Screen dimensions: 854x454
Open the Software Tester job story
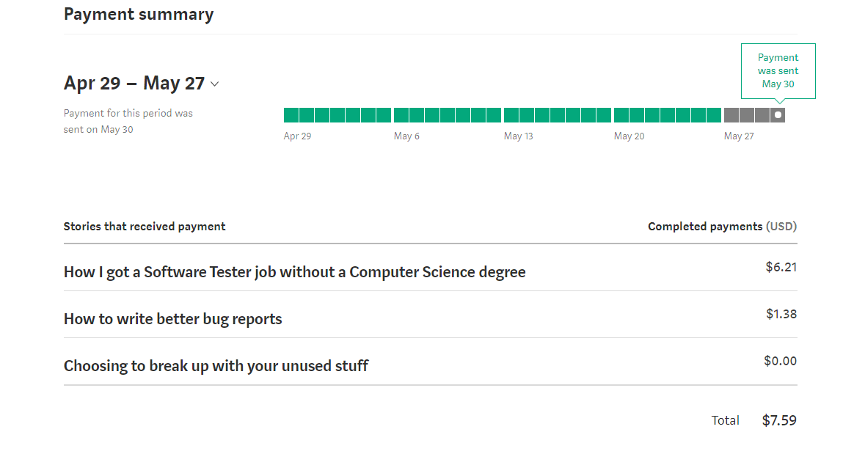294,272
